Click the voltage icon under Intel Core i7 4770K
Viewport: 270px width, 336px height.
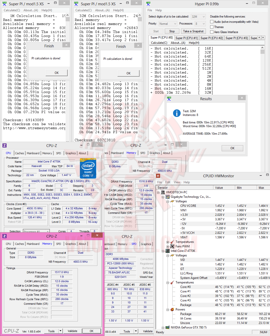[172, 255]
